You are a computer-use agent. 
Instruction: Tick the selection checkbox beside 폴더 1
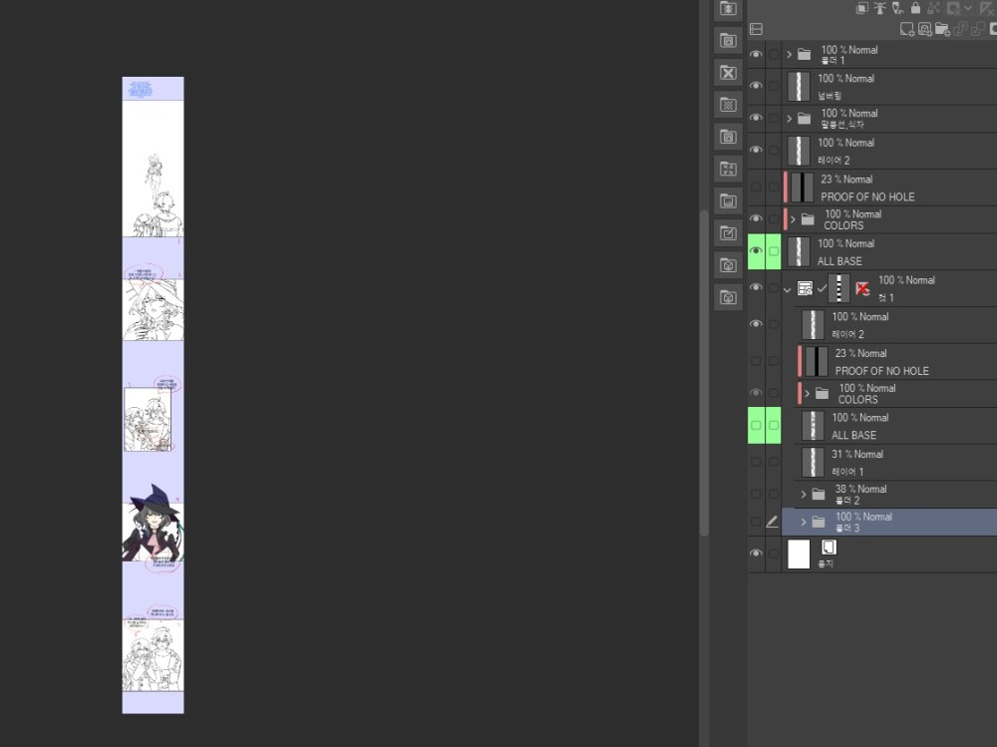click(774, 54)
